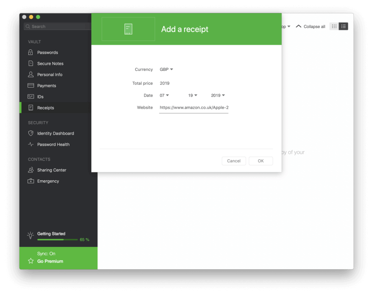
Task: Click Collapse all
Action: [x=311, y=27]
